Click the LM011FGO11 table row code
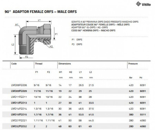The width and height of the screenshot is (155, 130). [x=19, y=97]
